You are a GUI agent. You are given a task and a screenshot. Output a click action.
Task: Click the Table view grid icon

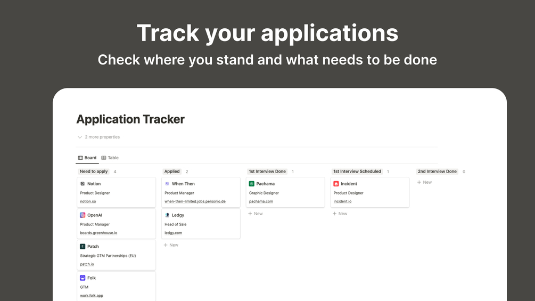(104, 158)
